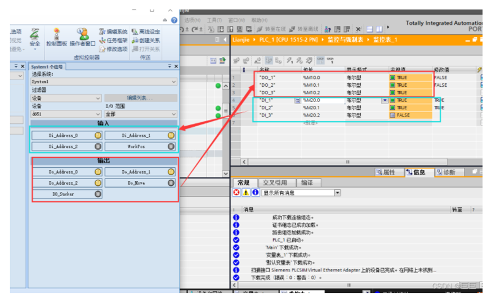Toggle the Do_Address_2 output signal
Image resolution: width=487 pixels, height=298 pixels.
tap(67, 183)
